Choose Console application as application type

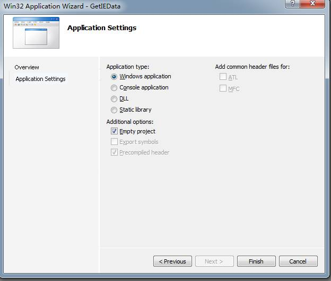pos(114,88)
